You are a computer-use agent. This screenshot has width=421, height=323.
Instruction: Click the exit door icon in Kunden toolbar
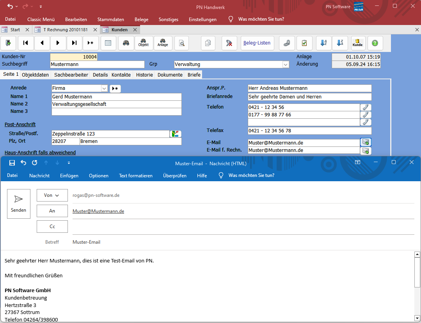pos(8,43)
